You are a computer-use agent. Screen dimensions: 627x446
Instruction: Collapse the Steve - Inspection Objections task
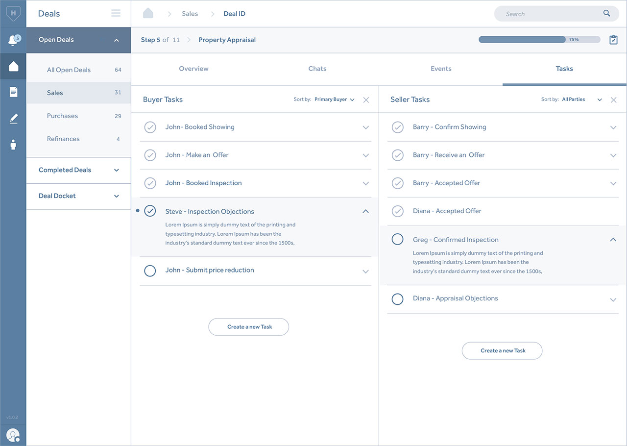click(365, 211)
